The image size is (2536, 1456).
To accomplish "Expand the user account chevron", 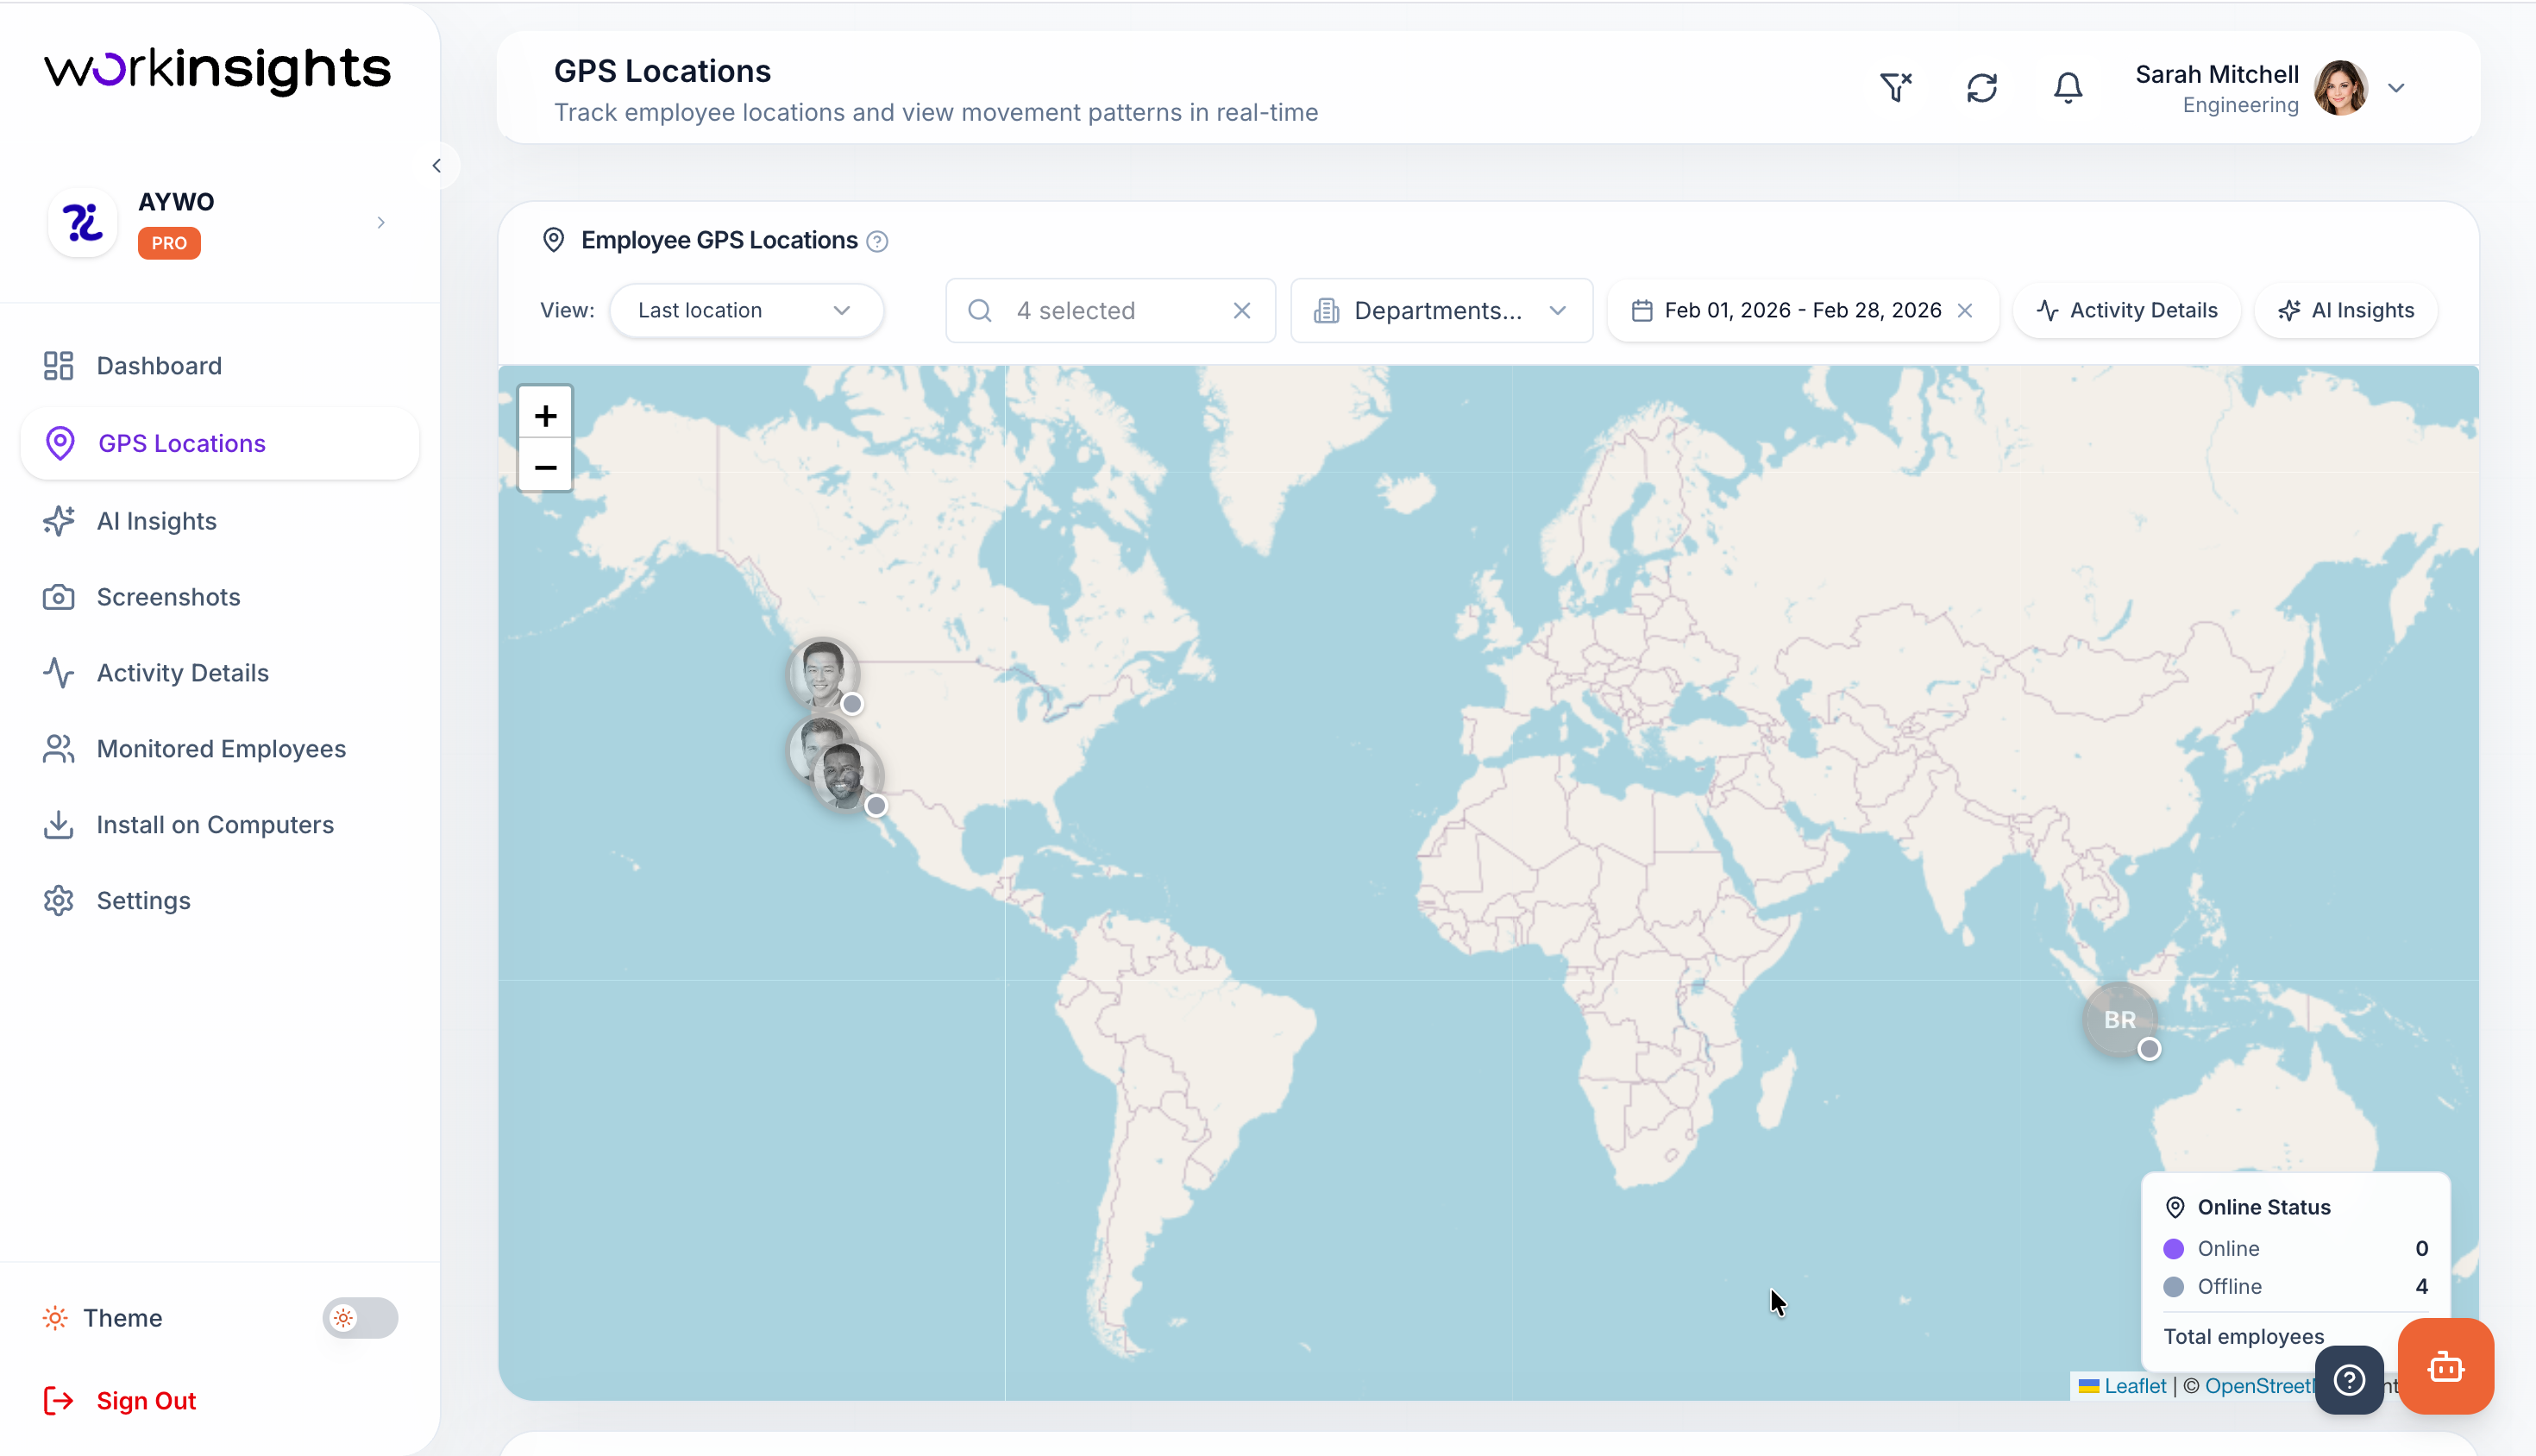I will pos(2396,88).
